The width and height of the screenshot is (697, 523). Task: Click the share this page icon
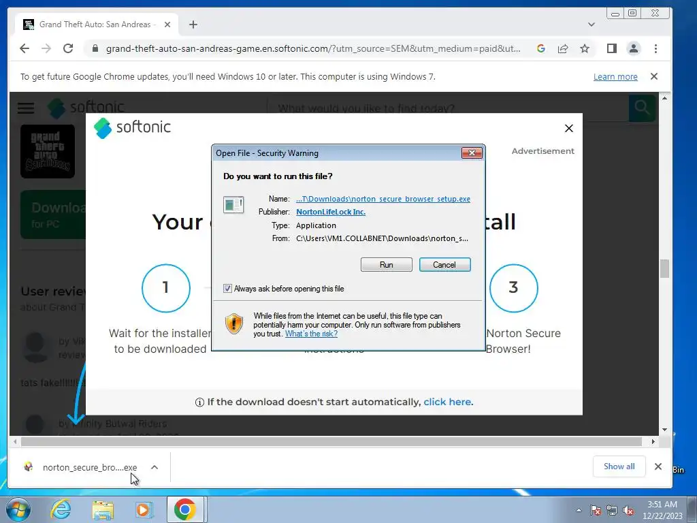(563, 48)
